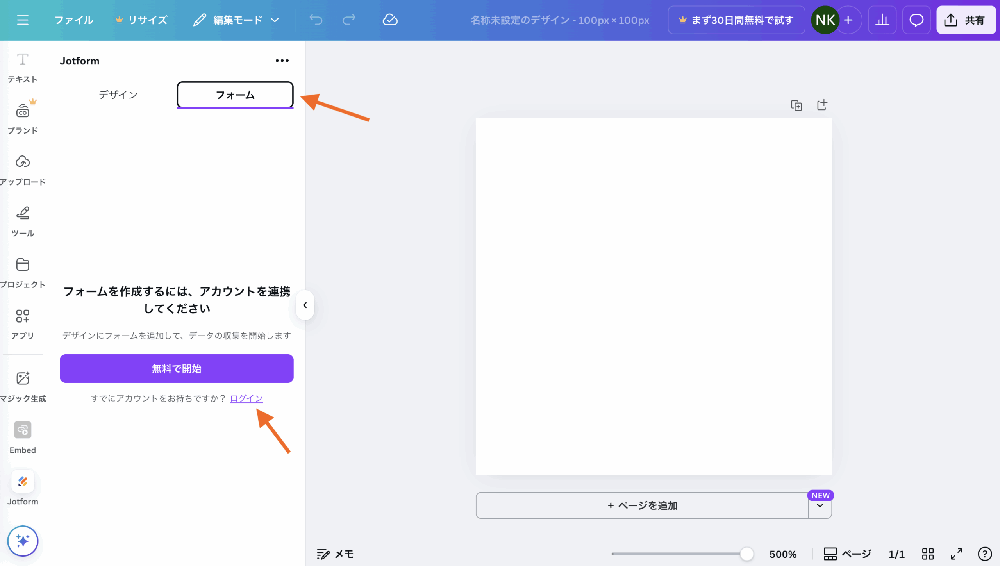Open the analytics bar chart icon
Screen dimensions: 1000x566
tap(882, 20)
